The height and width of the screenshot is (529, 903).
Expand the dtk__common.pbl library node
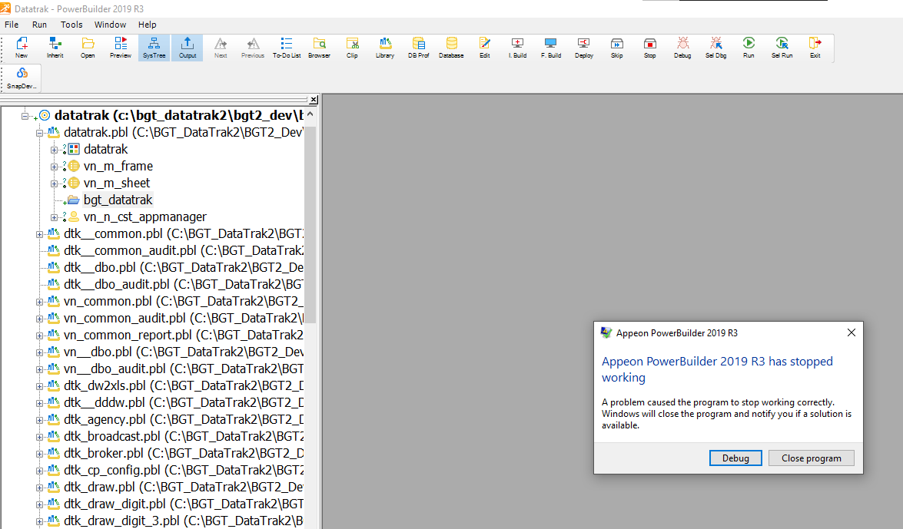40,234
